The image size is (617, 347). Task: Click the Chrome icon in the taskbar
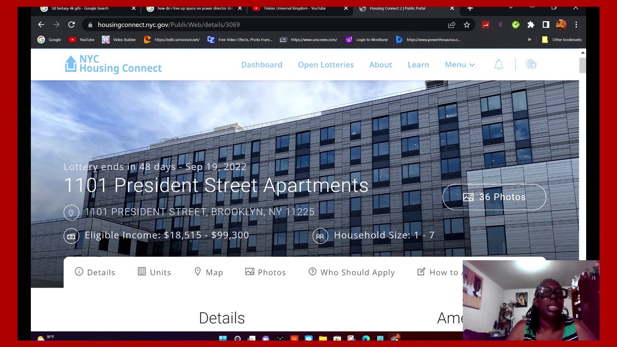[395, 338]
